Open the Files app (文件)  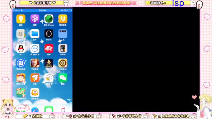[x=35, y=34]
